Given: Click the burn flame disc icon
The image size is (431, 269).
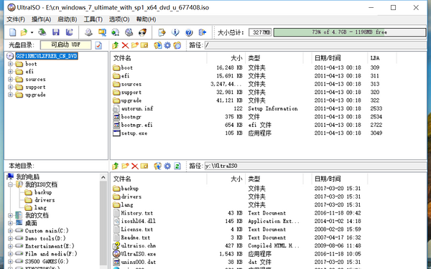Looking at the screenshot, I should (x=142, y=32).
